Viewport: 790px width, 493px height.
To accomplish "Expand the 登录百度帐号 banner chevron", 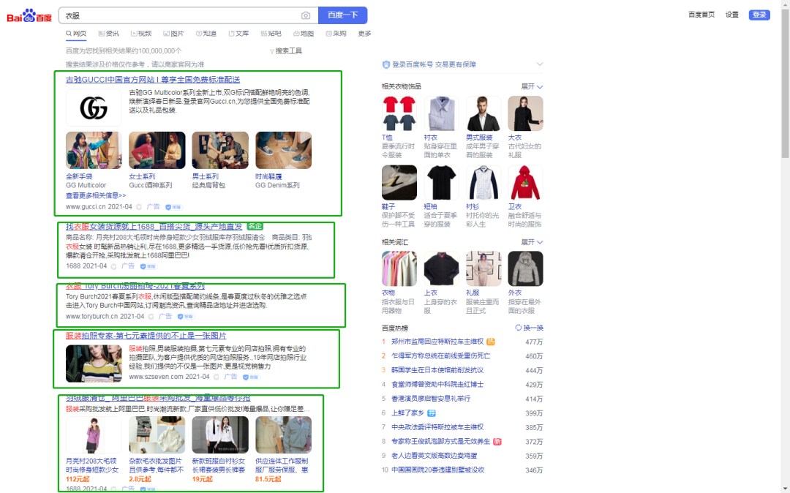I will click(540, 64).
